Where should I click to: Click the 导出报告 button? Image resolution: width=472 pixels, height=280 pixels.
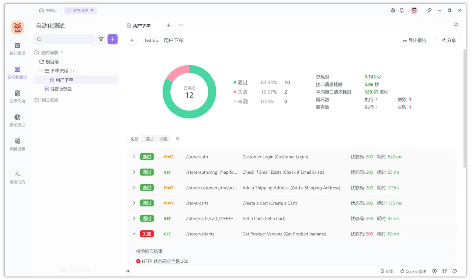click(x=415, y=40)
